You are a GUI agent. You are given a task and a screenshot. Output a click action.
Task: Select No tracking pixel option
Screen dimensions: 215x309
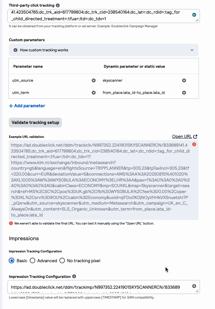coord(62,260)
